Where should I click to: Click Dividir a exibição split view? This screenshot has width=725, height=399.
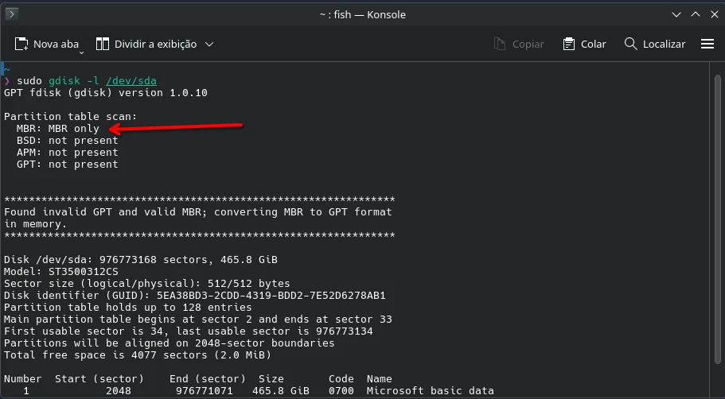tap(146, 44)
